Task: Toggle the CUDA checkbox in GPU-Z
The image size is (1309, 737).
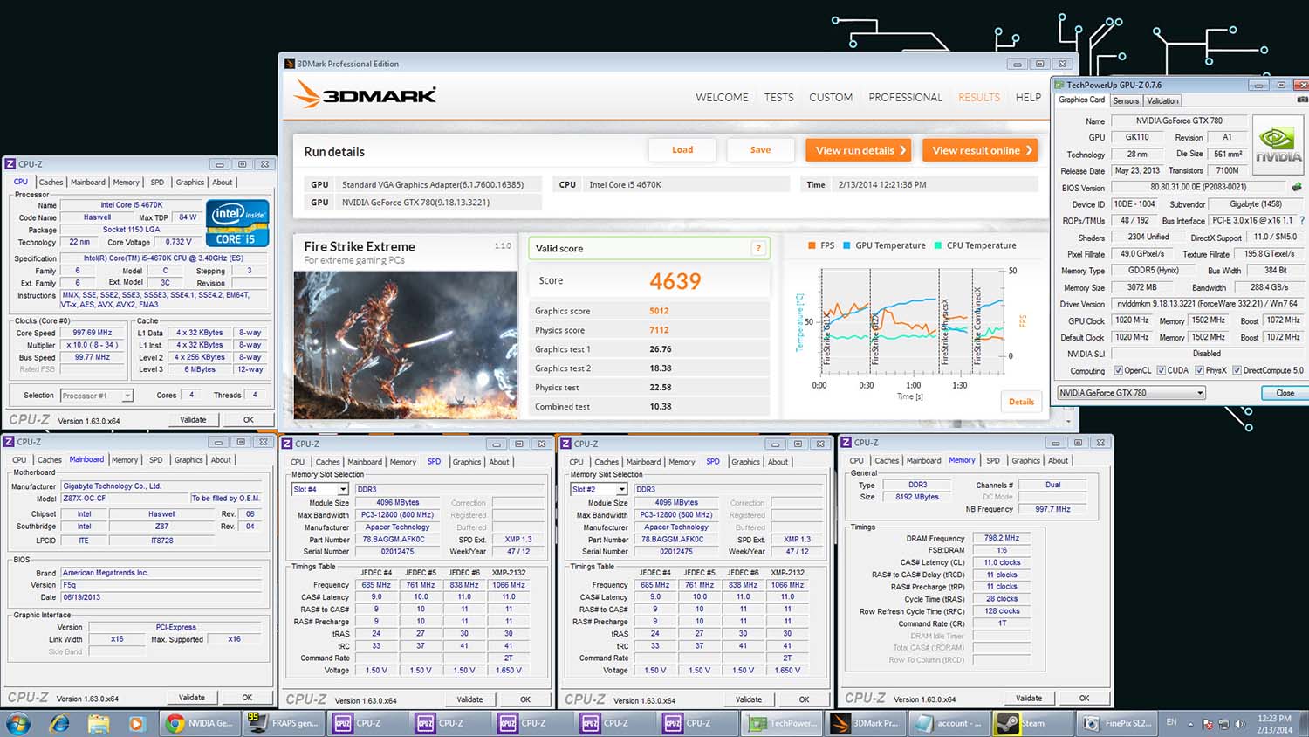Action: click(1161, 370)
